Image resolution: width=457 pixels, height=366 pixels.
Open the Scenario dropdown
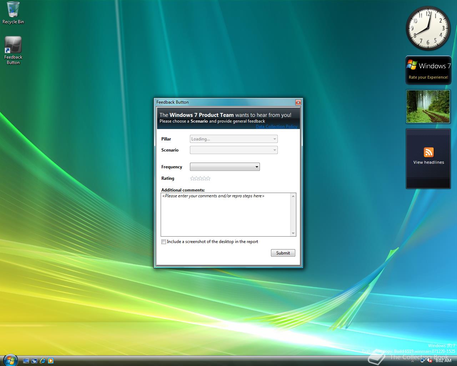[x=234, y=150]
